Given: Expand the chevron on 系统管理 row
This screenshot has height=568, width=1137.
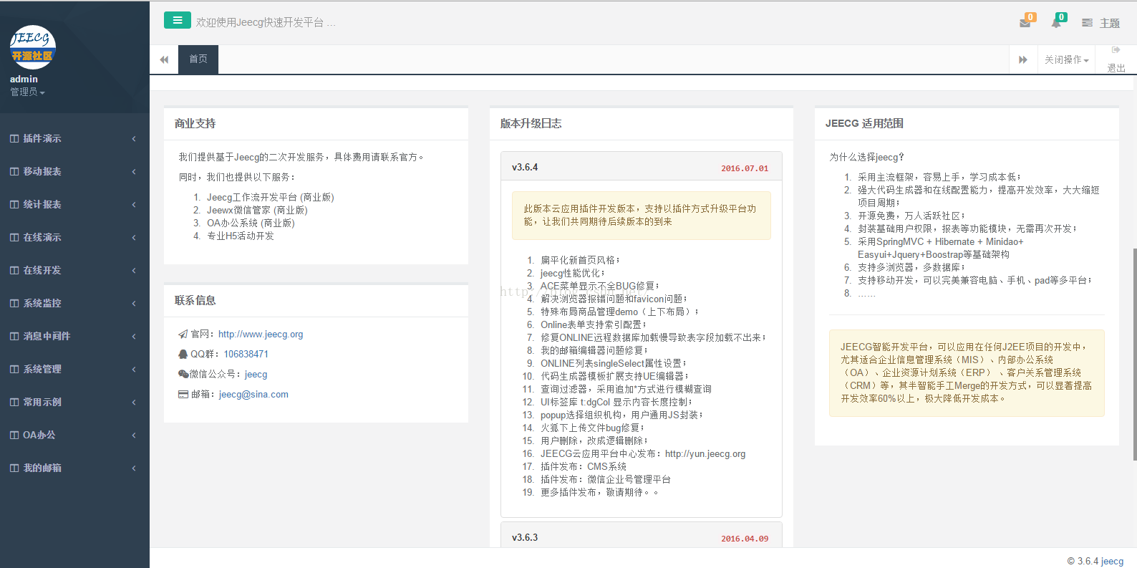Looking at the screenshot, I should pos(134,370).
